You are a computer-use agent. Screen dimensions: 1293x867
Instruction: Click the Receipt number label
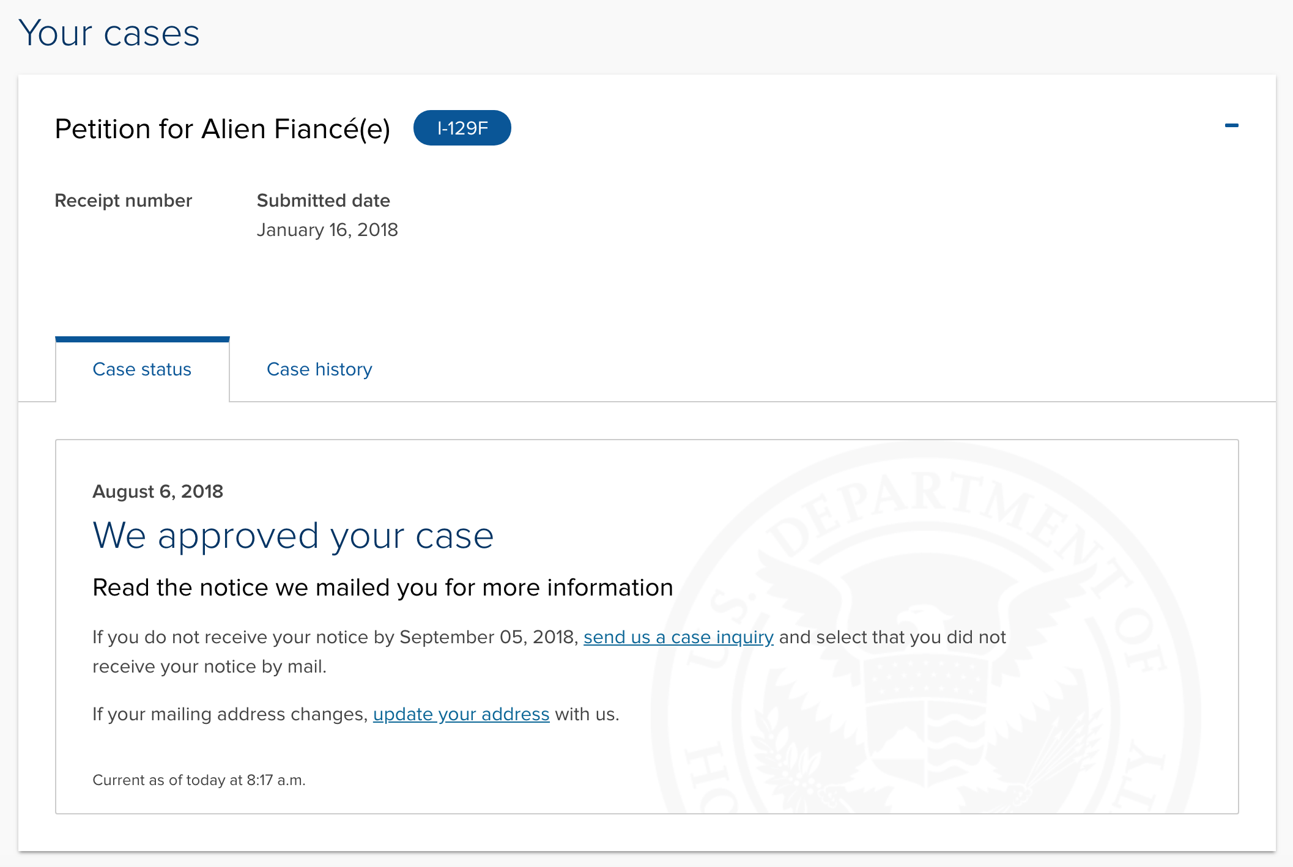tap(124, 201)
